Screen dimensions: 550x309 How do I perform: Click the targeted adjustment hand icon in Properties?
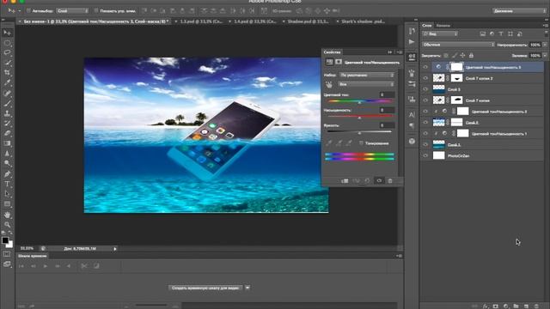click(x=328, y=84)
